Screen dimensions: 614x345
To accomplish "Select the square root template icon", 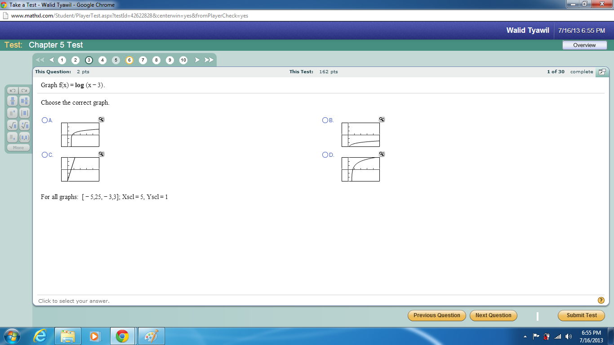I will tap(13, 125).
